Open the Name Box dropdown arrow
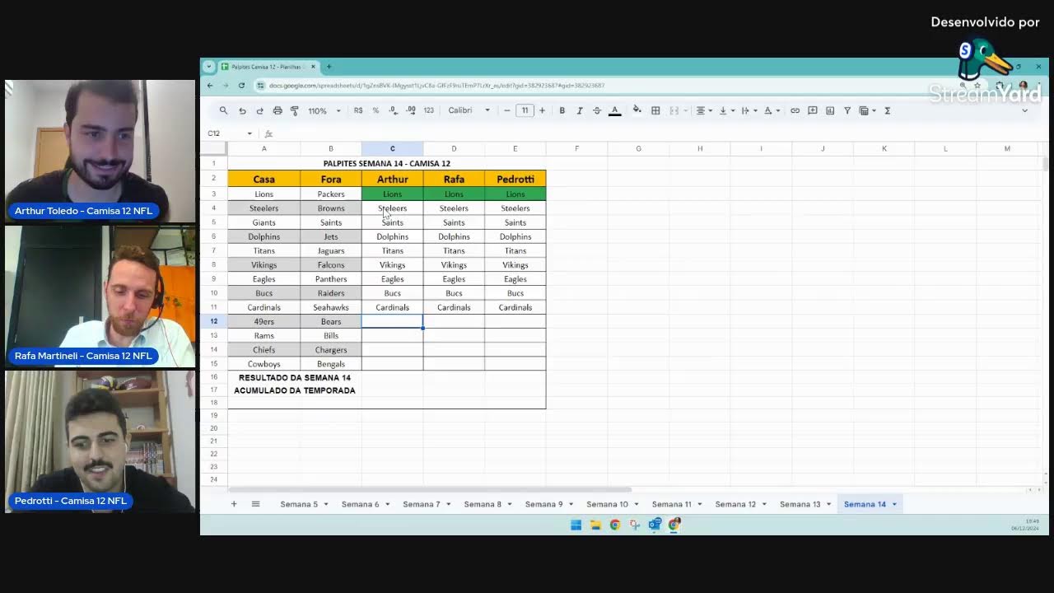The width and height of the screenshot is (1054, 593). click(x=250, y=133)
